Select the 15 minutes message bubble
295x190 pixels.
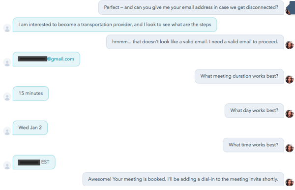(x=30, y=94)
